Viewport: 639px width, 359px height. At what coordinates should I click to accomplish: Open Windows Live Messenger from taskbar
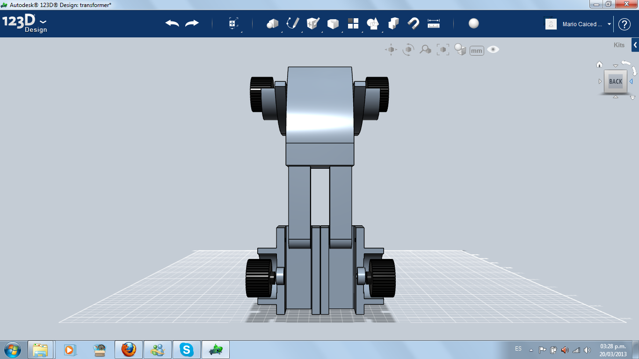tap(158, 349)
